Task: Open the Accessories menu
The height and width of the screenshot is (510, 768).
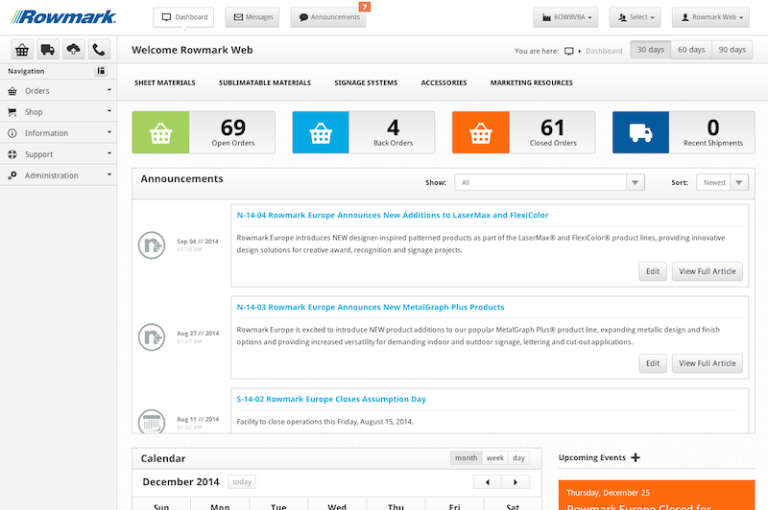Action: [x=444, y=82]
